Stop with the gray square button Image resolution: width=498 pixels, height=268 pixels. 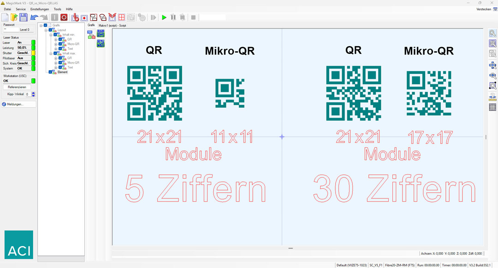[x=193, y=17]
